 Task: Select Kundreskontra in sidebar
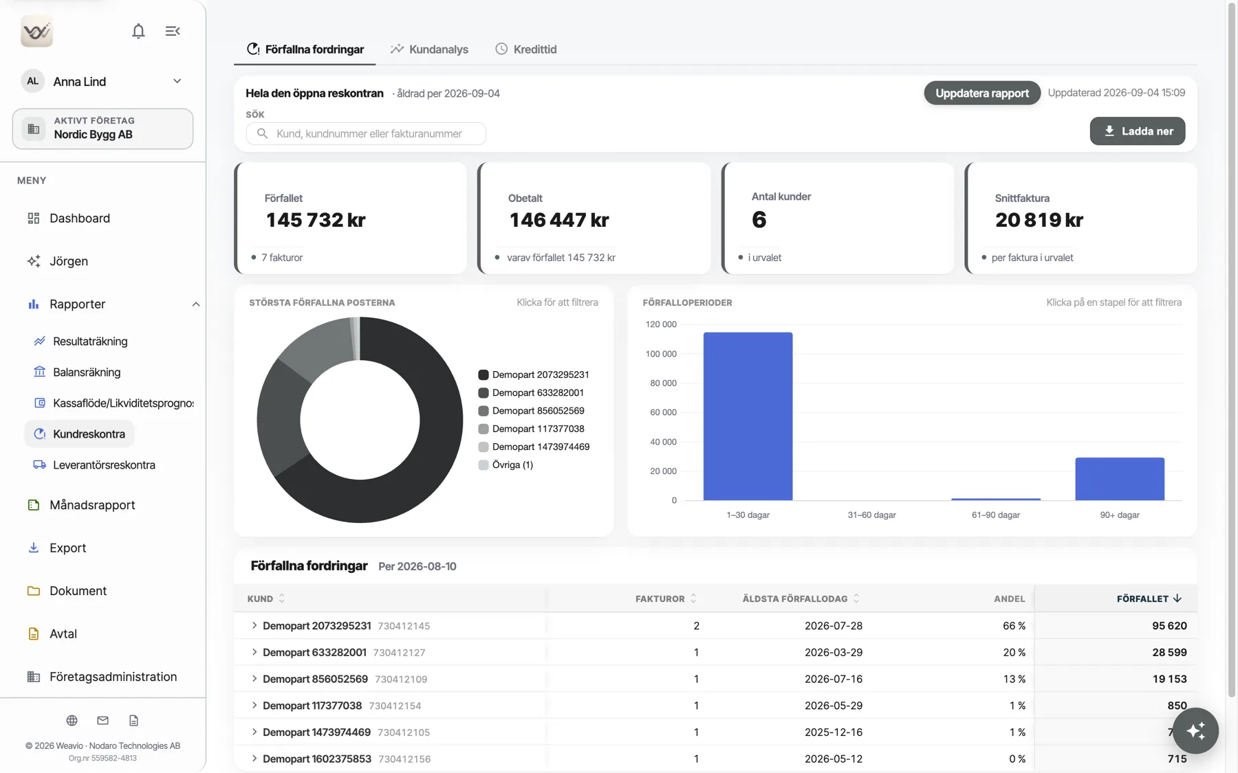point(80,434)
